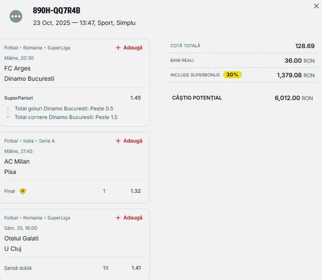322x280 pixels.
Task: Click the FC Arges team name
Action: [18, 68]
